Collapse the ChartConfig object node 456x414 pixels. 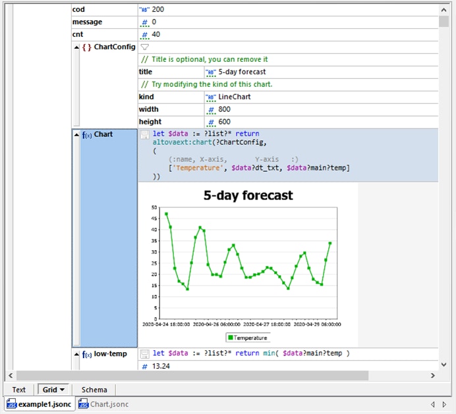[x=76, y=47]
